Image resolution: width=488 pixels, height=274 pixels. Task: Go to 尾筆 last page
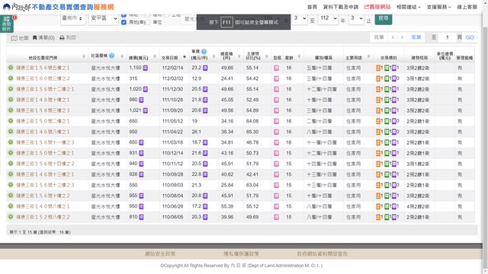(416, 37)
